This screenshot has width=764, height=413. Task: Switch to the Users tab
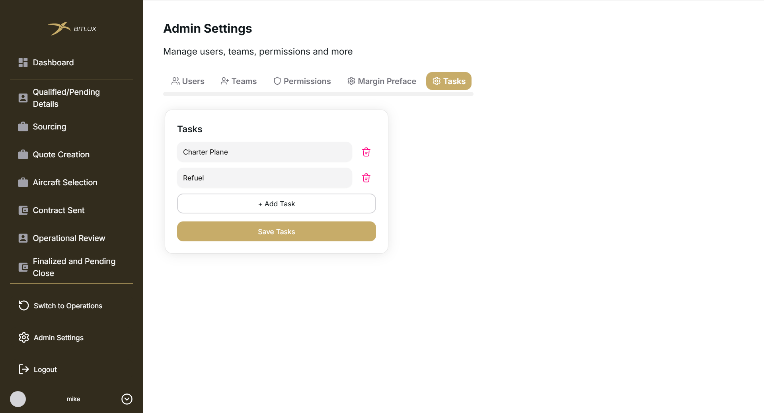coord(188,81)
